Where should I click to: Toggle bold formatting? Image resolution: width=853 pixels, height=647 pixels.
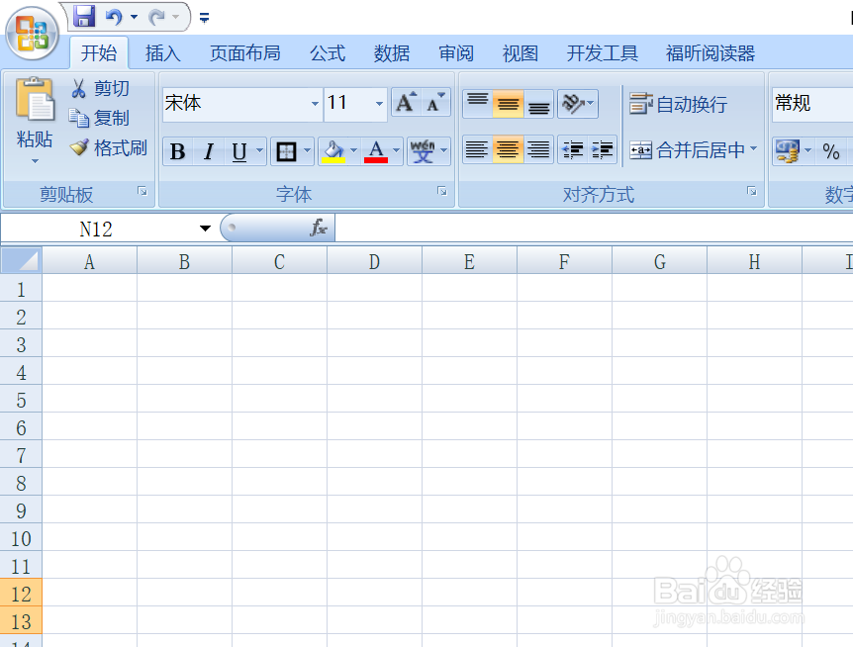[x=177, y=150]
